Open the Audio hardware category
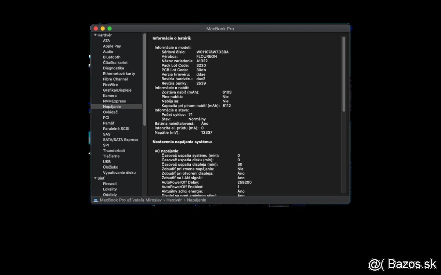The image size is (441, 275). (x=108, y=51)
